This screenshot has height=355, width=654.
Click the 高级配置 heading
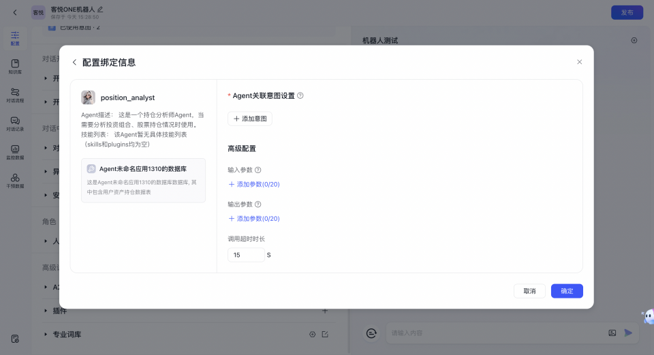[x=242, y=149]
